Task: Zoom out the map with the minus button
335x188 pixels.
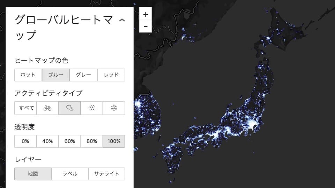Action: [146, 26]
